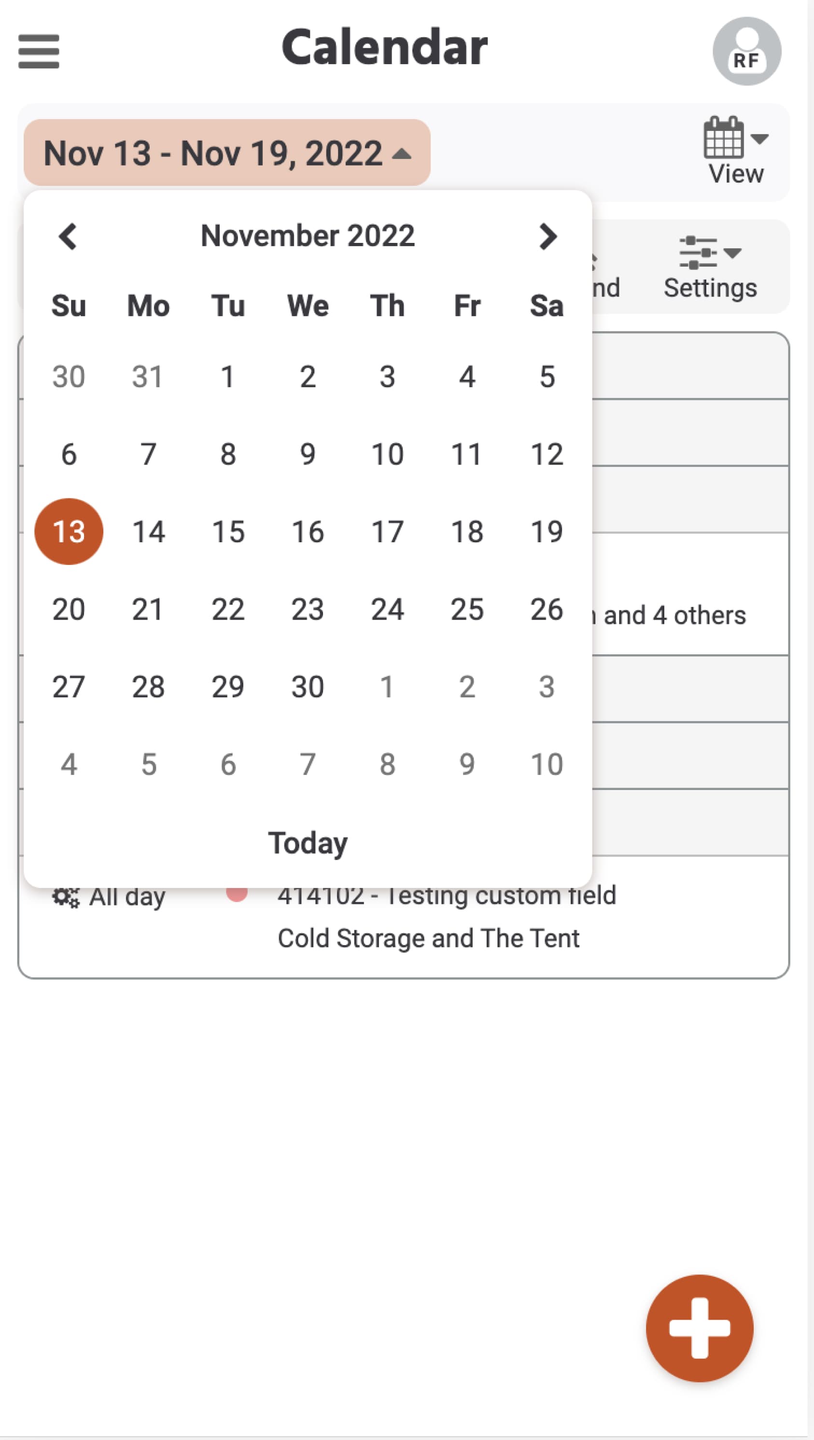The height and width of the screenshot is (1440, 814).
Task: Click the red event status dot
Action: (x=237, y=893)
